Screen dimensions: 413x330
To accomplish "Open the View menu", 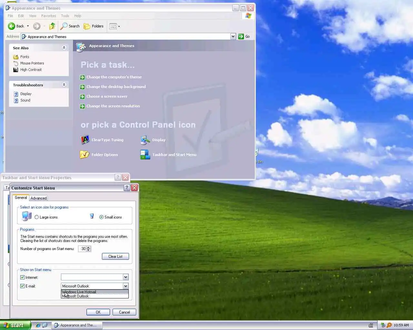I will coord(33,16).
